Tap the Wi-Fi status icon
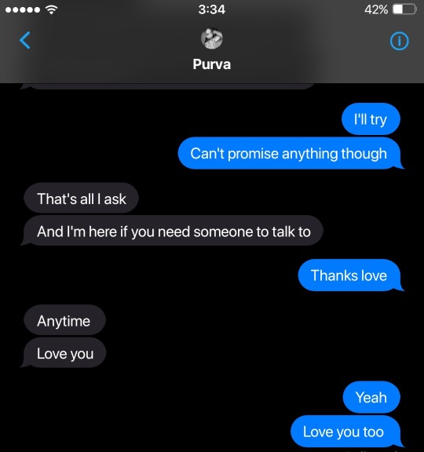Viewport: 424px width, 452px height. coord(51,9)
